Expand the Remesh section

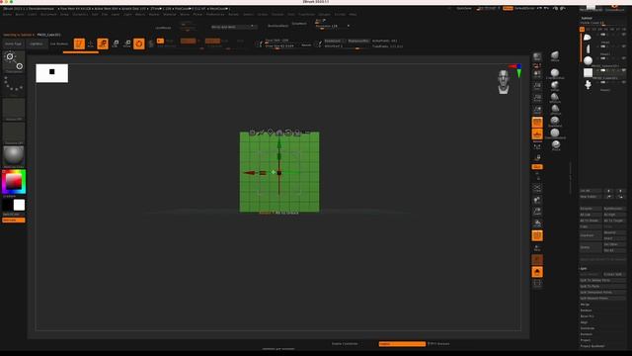pos(586,334)
